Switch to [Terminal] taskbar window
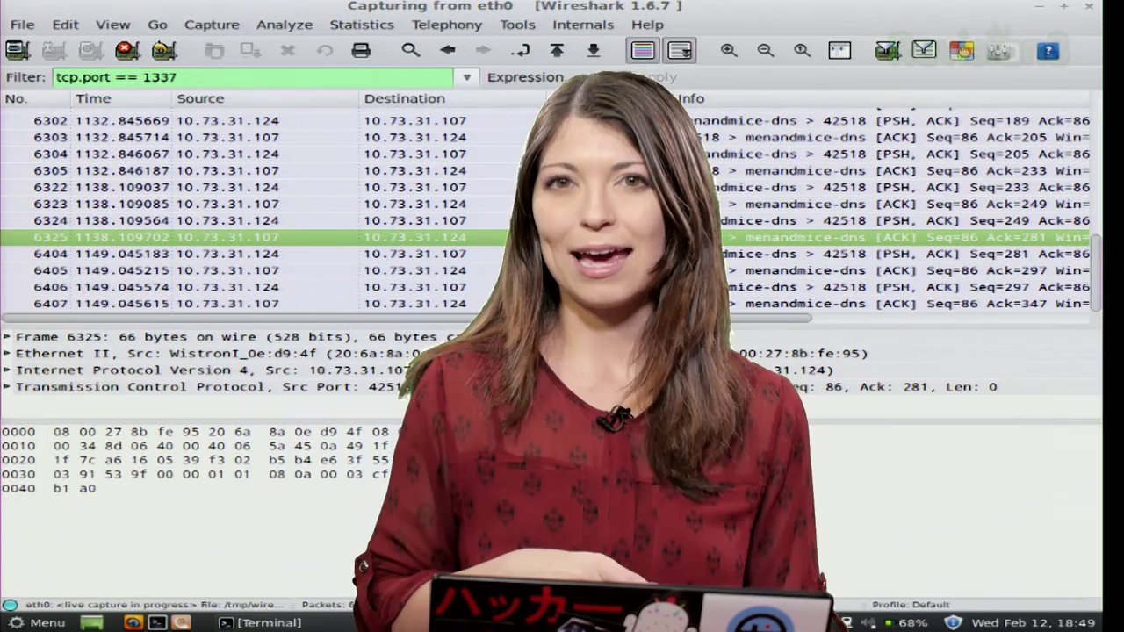 click(260, 622)
